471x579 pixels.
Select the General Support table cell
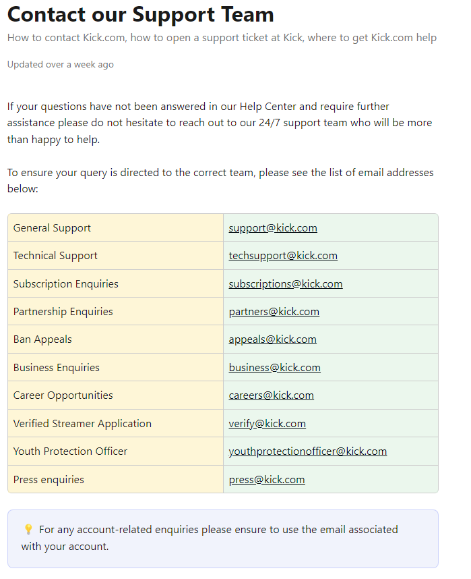(x=115, y=228)
